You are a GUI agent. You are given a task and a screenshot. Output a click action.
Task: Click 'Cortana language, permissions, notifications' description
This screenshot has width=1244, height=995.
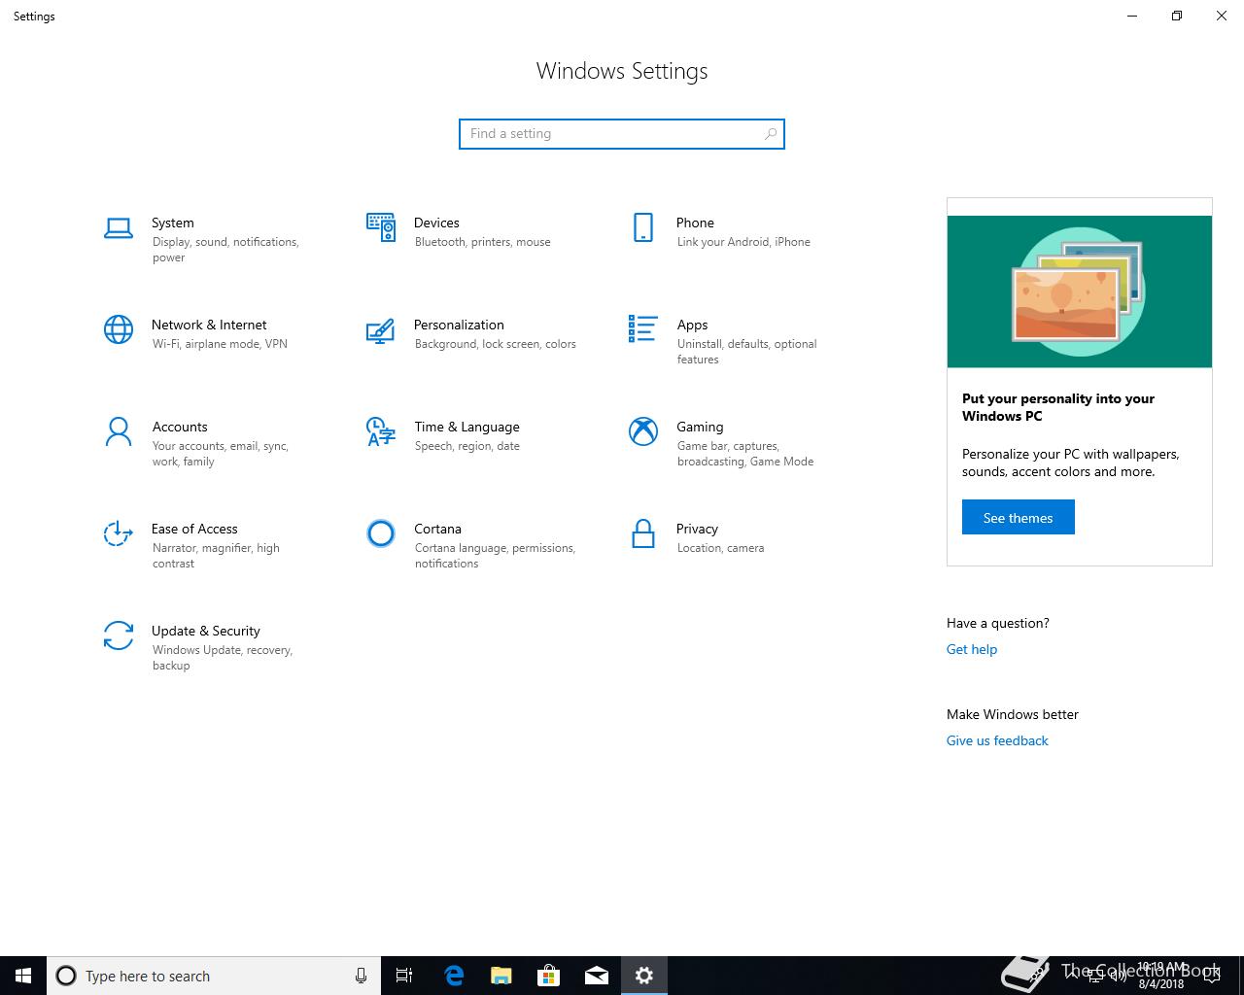pyautogui.click(x=495, y=556)
